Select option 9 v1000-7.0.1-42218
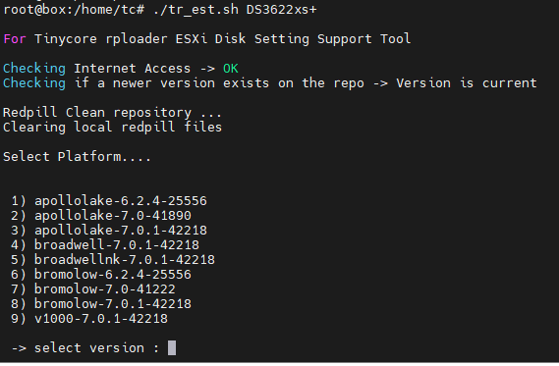The image size is (559, 366). pyautogui.click(x=89, y=318)
